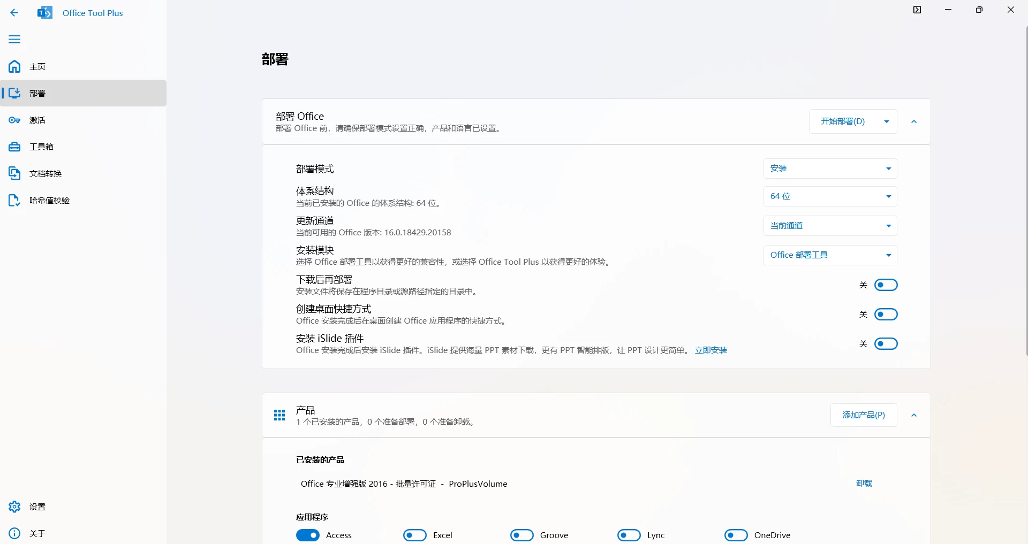Click the 已安装的产品 label
The image size is (1028, 544).
click(320, 460)
